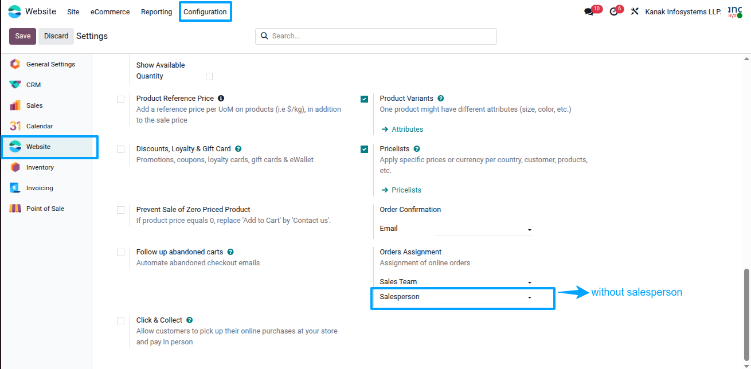Open Product Variants help icon
Image resolution: width=751 pixels, height=369 pixels.
(x=440, y=99)
